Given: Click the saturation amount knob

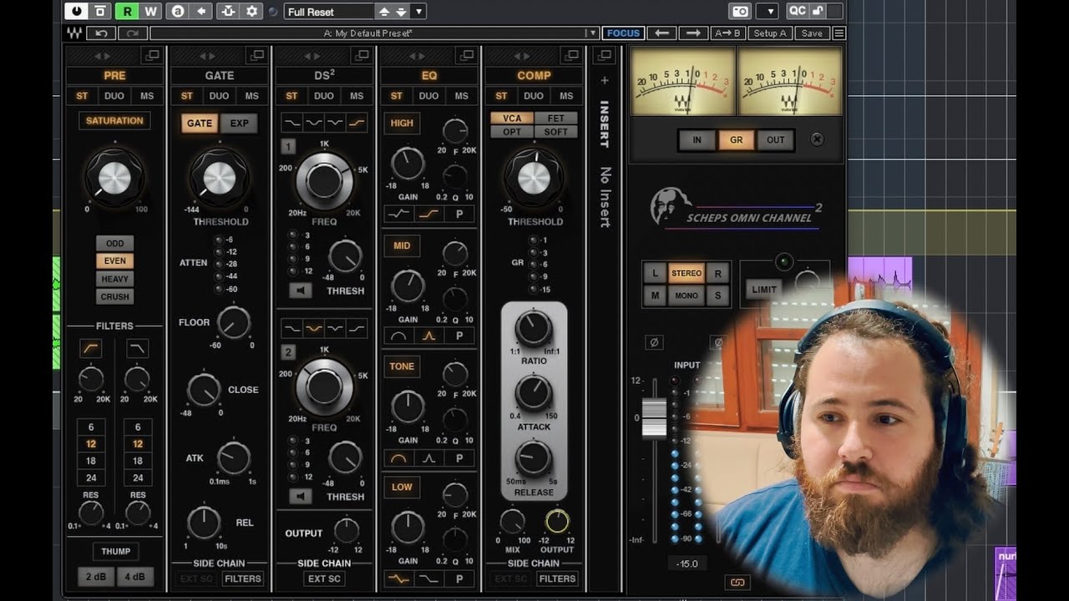Looking at the screenshot, I should click(x=114, y=178).
